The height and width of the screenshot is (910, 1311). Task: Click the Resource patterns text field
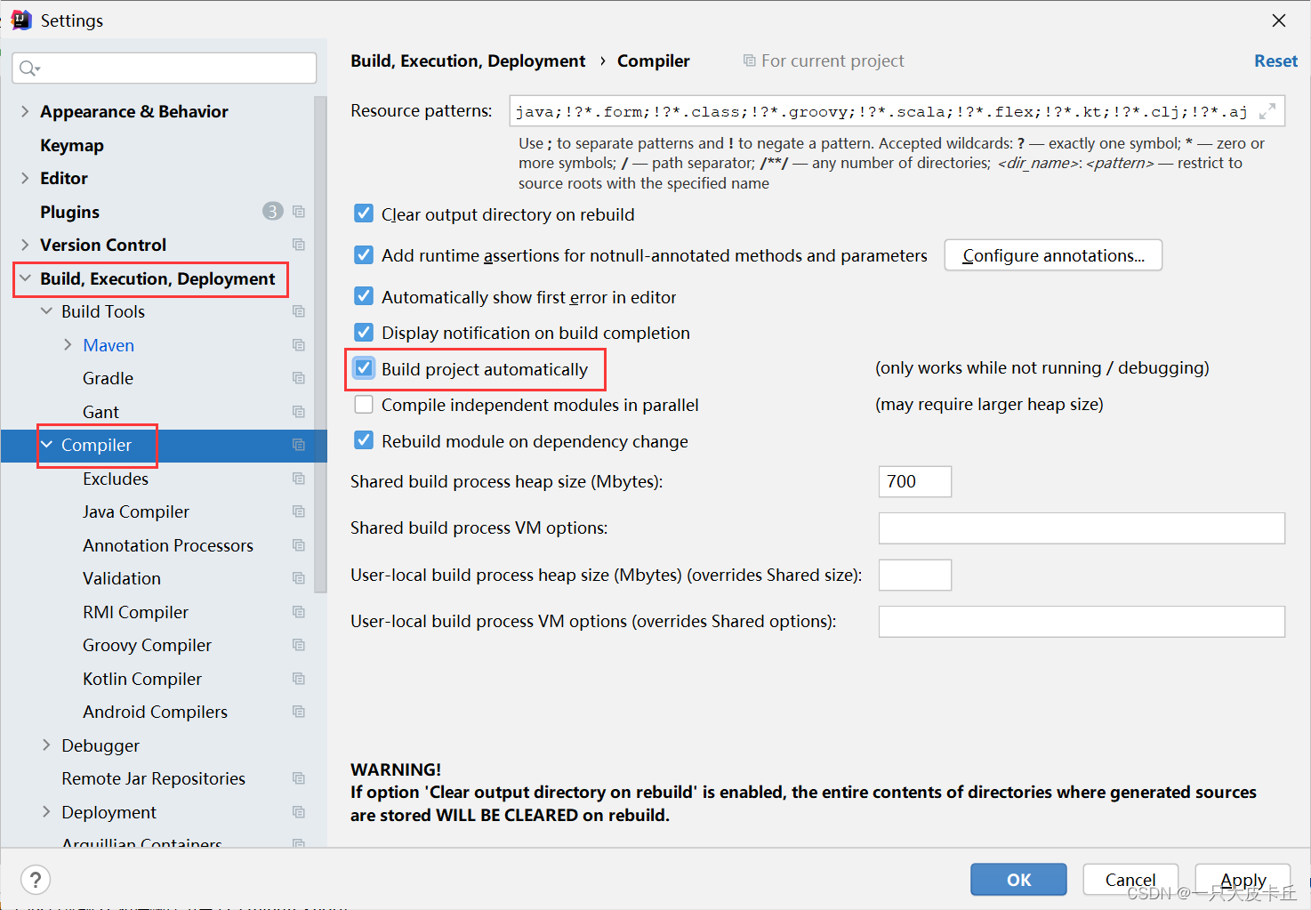[x=897, y=111]
